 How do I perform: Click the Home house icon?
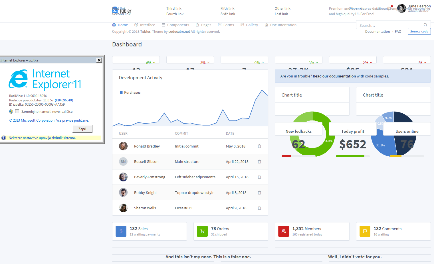114,25
